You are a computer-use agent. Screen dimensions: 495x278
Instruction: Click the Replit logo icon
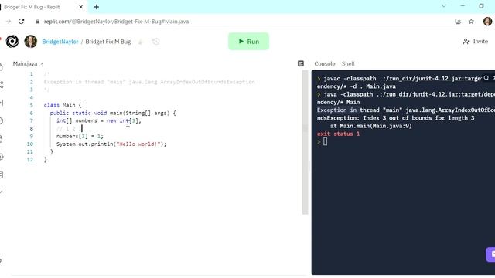pos(12,41)
